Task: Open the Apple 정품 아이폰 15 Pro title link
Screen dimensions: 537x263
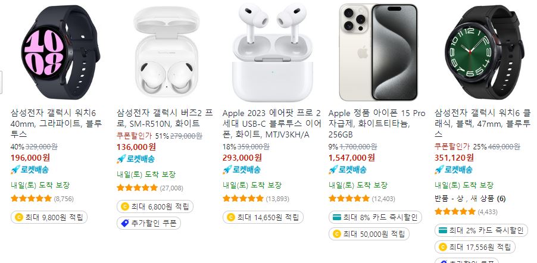Action: pyautogui.click(x=377, y=124)
